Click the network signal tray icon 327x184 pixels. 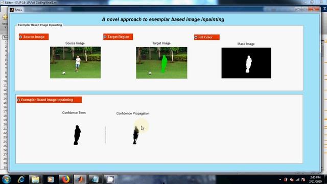pos(297,179)
